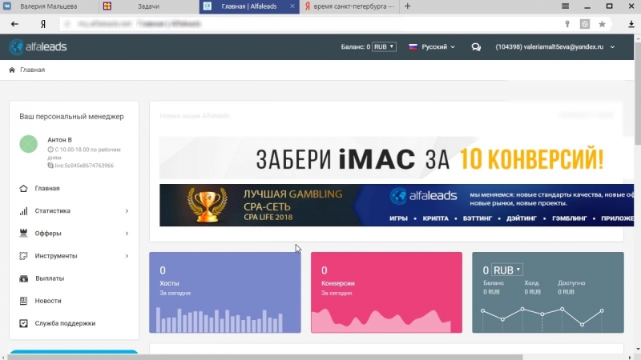Click the Лучшая Gambling CPA-сеть banner
The height and width of the screenshot is (360, 641).
click(x=391, y=206)
